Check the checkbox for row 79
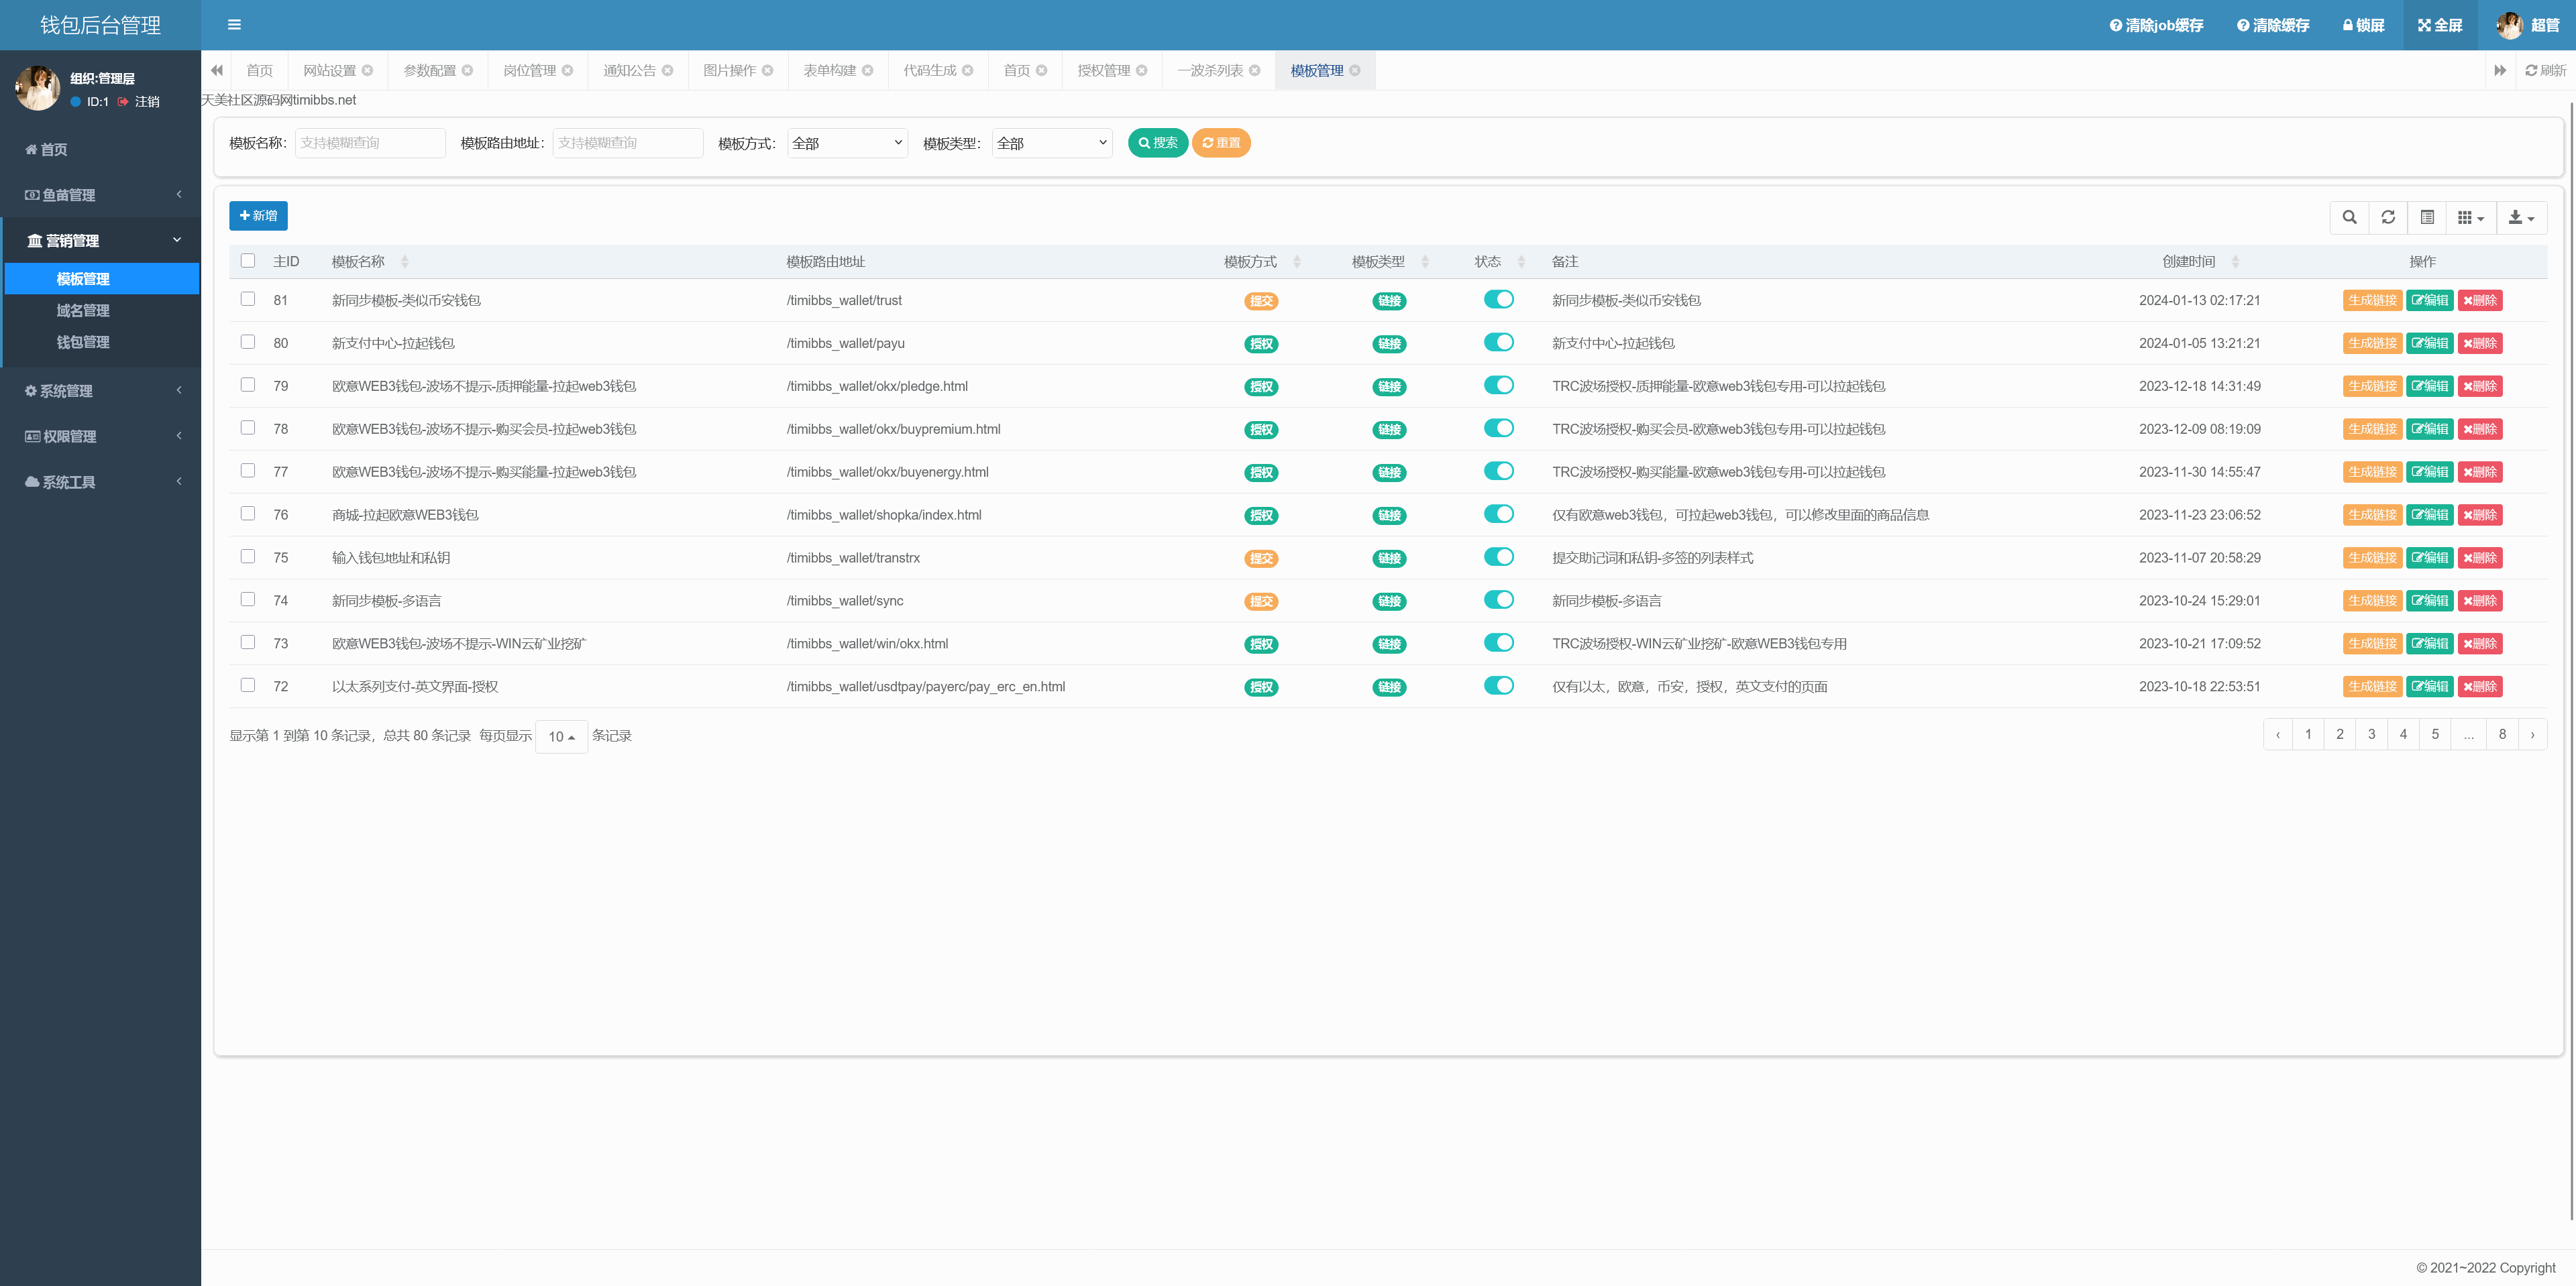 pos(248,385)
